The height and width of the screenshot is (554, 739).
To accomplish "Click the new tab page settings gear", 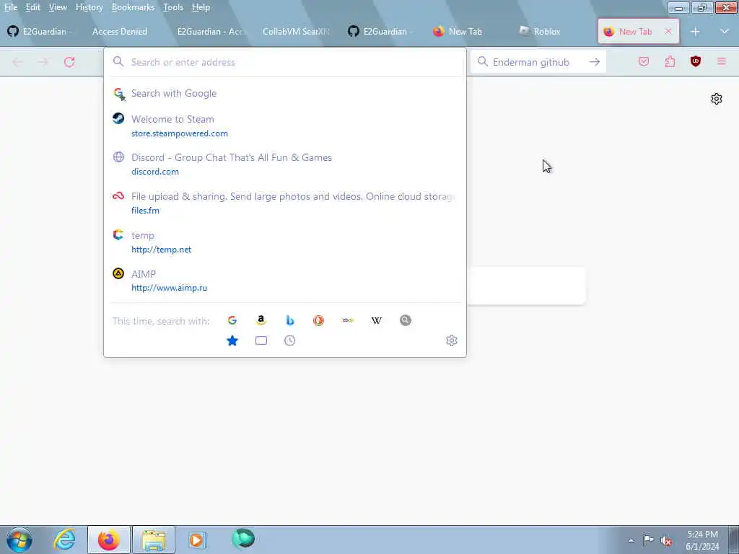I will (x=717, y=99).
